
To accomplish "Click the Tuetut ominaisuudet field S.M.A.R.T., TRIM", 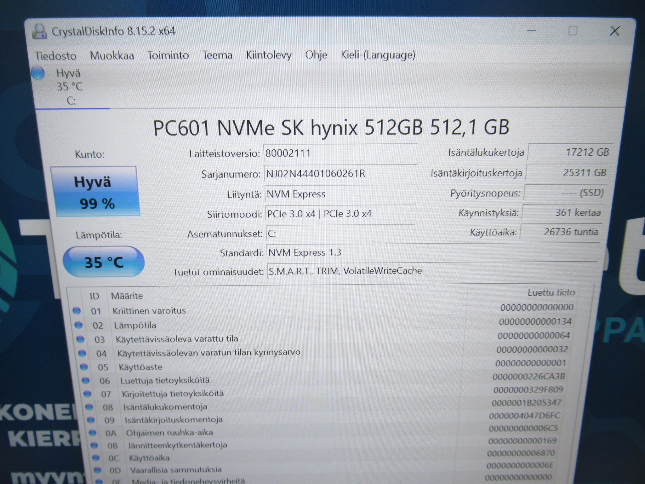I will pos(432,271).
